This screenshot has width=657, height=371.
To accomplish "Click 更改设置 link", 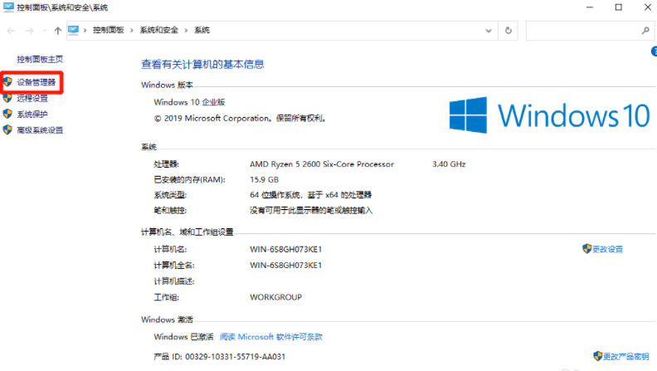I will point(607,250).
